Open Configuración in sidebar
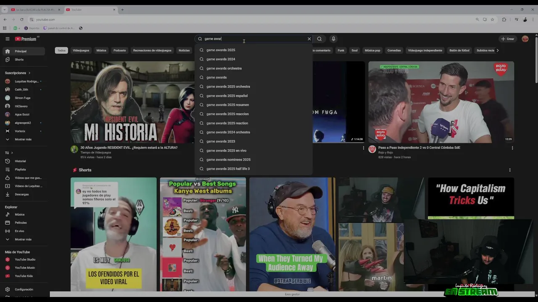The image size is (538, 302). click(23, 289)
